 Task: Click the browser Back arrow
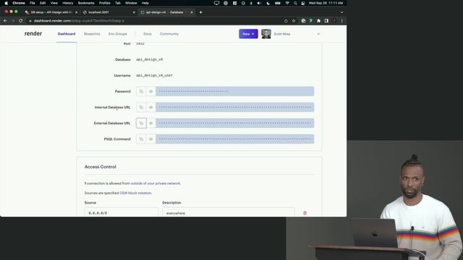click(5, 21)
